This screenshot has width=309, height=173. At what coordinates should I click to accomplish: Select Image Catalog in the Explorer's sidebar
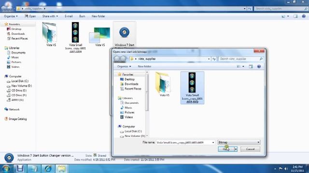pyautogui.click(x=17, y=119)
